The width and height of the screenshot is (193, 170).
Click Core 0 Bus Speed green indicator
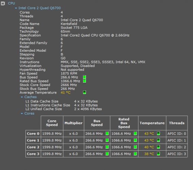107,133
